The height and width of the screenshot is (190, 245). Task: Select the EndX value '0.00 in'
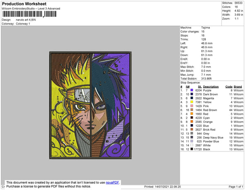(x=205, y=59)
